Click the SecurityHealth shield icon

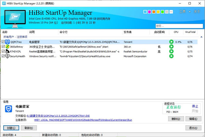pyautogui.click(x=8, y=56)
